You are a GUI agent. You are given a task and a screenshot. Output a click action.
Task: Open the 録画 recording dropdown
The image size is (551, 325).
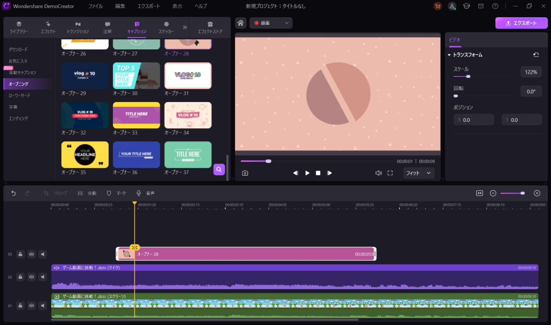(271, 23)
